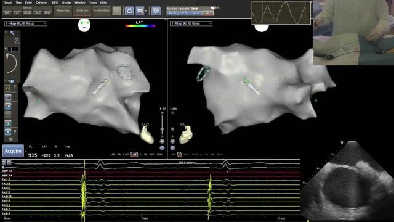This screenshot has width=394, height=222.
Task: Click the dual-window layout toolbar icon
Action: (156, 11)
